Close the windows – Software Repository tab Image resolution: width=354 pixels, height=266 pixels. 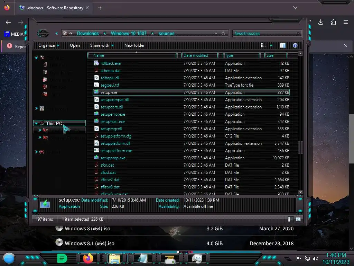pos(87,8)
